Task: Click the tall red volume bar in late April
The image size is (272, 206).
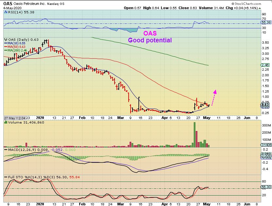Action: (x=196, y=139)
